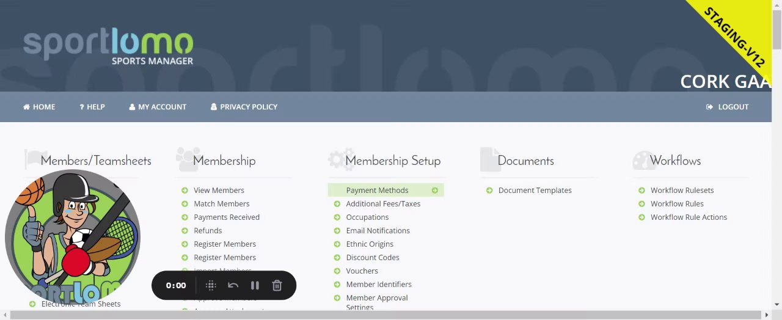This screenshot has width=782, height=320.
Task: Open Email Notifications link
Action: pos(378,231)
